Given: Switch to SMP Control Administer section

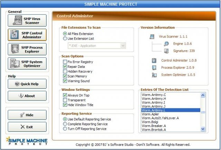Looking at the screenshot, I should click(27, 35).
